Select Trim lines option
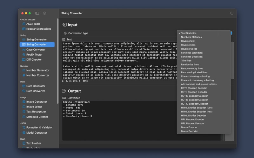The image size is (254, 158). (204, 61)
